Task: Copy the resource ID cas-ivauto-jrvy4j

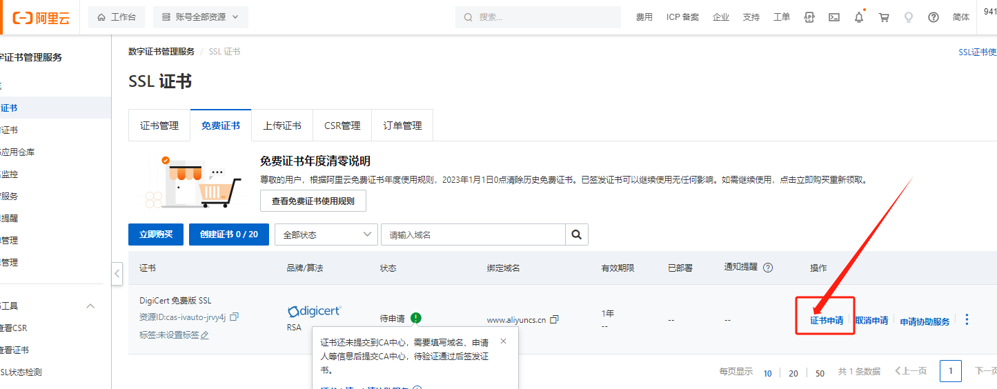Action: [x=234, y=317]
